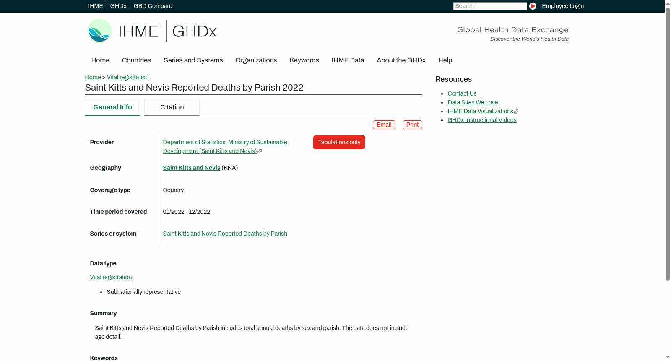671x361 pixels.
Task: Click the red search submit arrow icon
Action: 533,6
